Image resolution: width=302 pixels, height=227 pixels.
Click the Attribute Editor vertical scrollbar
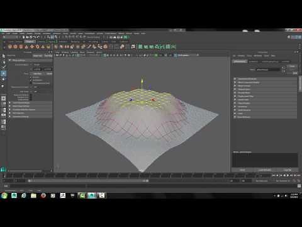point(300,84)
